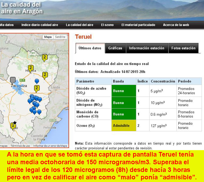Click the 'Teruel' station heading
The height and width of the screenshot is (182, 204).
point(83,37)
